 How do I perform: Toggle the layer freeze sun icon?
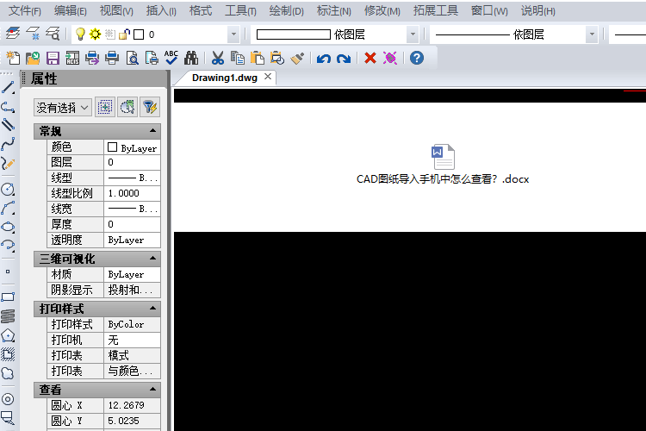point(95,34)
